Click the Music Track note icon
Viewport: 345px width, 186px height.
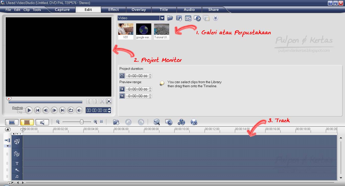(17, 177)
